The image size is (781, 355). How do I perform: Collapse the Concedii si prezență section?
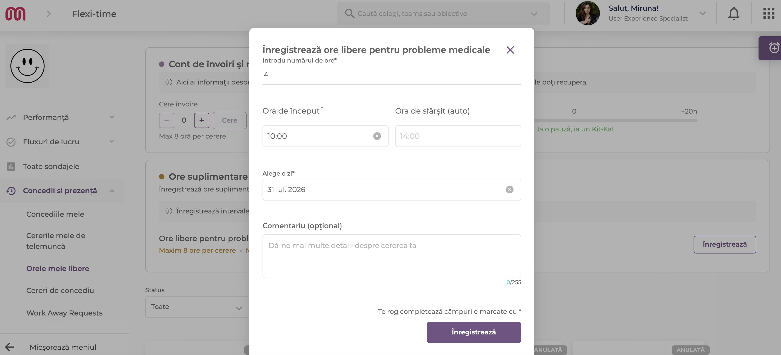[x=112, y=191]
